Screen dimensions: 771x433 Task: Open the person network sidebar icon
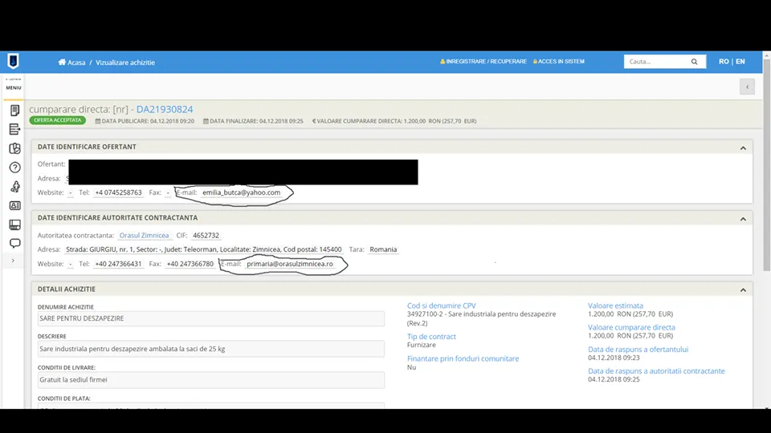coord(14,187)
